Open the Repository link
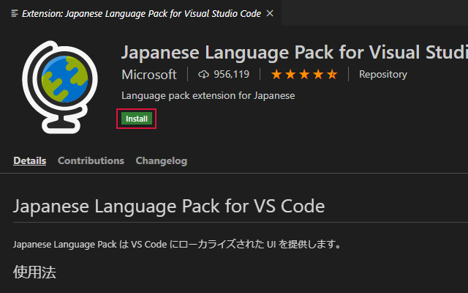The width and height of the screenshot is (468, 293). click(383, 74)
